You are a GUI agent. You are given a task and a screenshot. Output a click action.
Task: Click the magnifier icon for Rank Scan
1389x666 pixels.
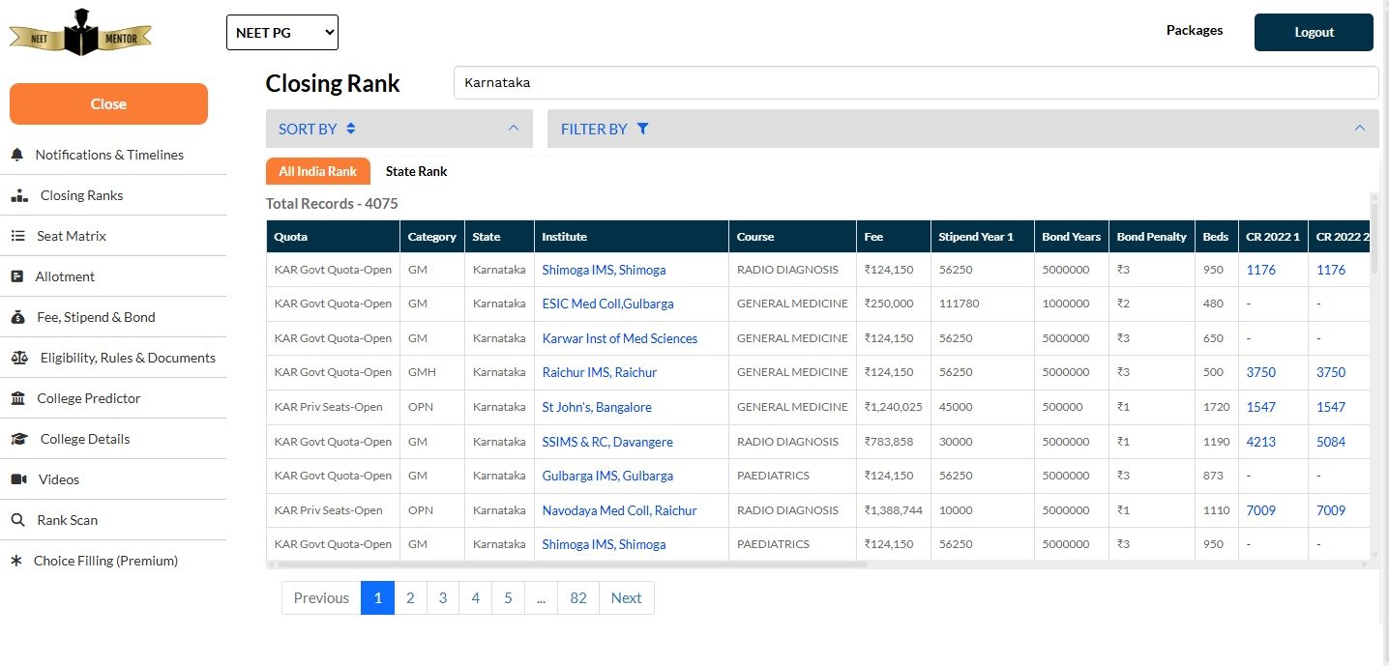pyautogui.click(x=17, y=520)
